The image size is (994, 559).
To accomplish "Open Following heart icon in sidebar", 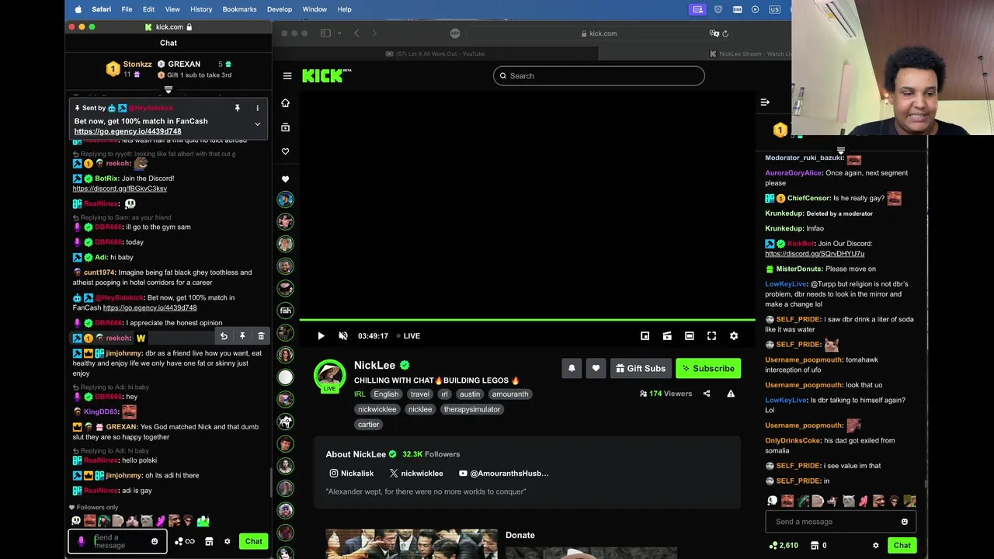I will tap(285, 151).
